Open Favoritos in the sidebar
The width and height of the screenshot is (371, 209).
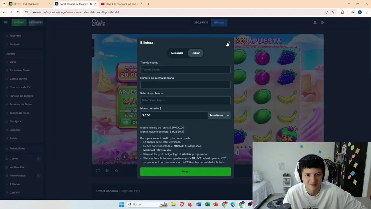15,36
